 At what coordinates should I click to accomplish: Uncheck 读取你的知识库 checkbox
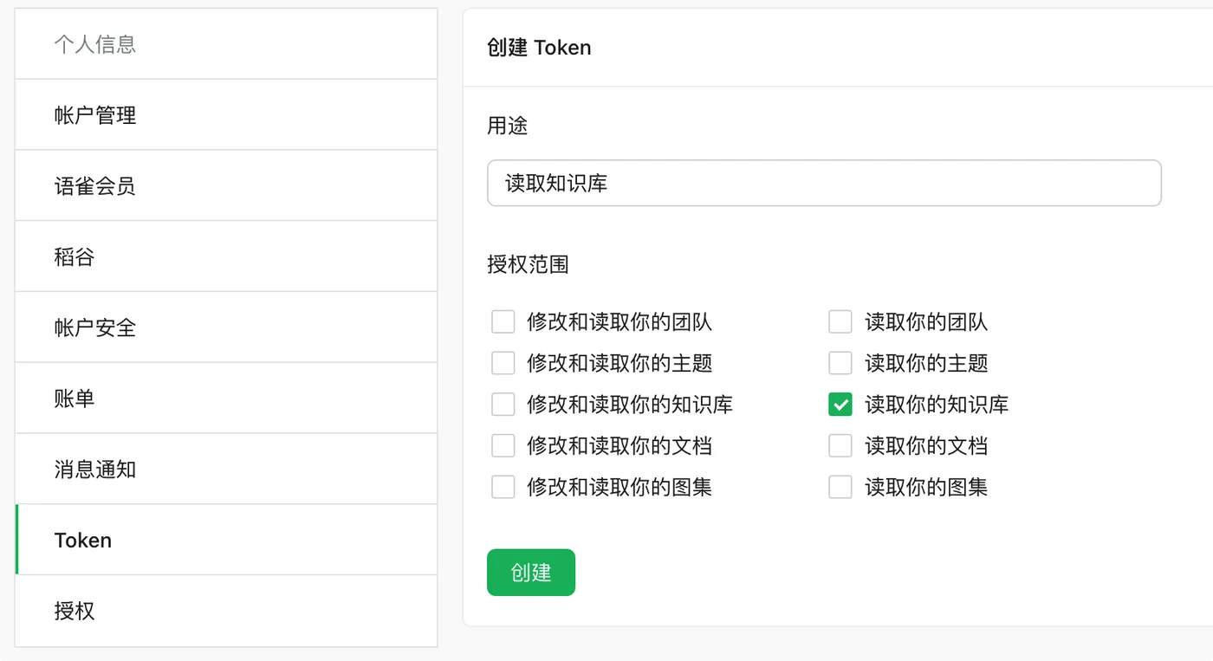(x=840, y=405)
